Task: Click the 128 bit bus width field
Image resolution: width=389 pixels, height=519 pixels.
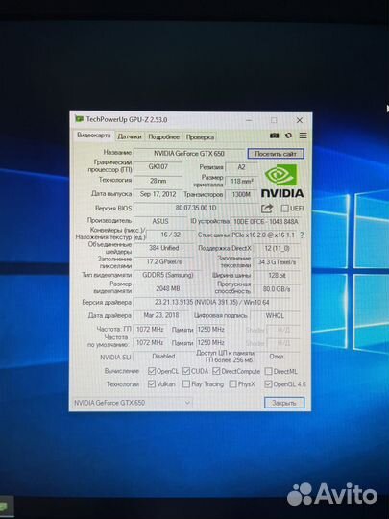Action: [277, 276]
